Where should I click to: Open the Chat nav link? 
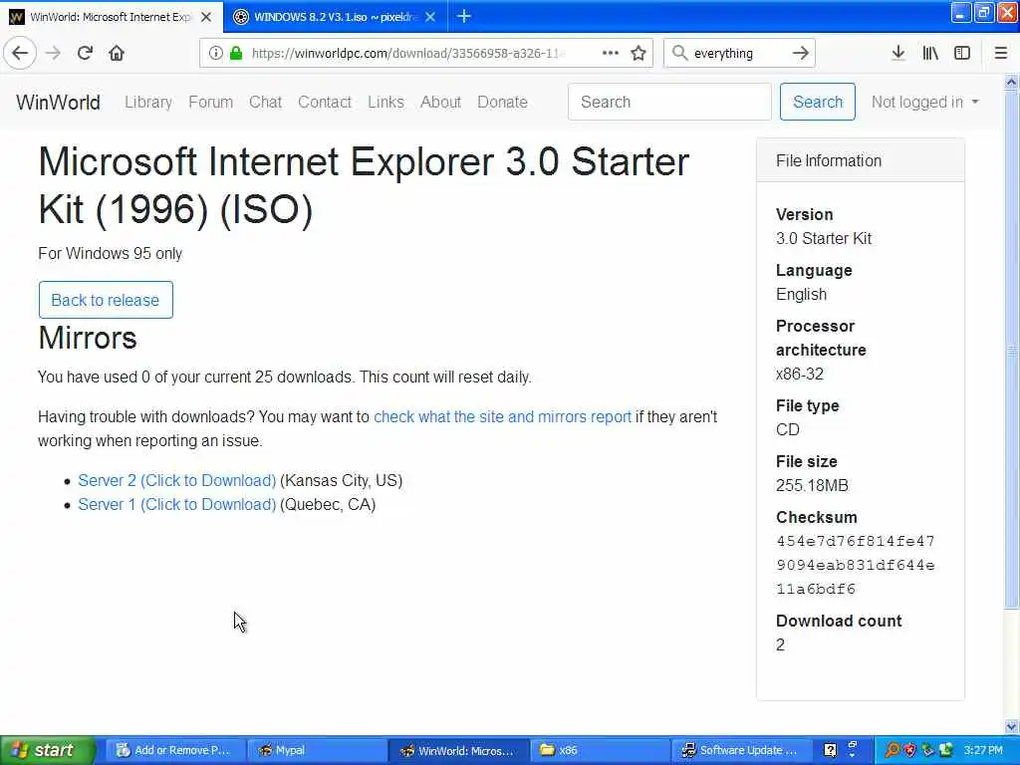(265, 103)
